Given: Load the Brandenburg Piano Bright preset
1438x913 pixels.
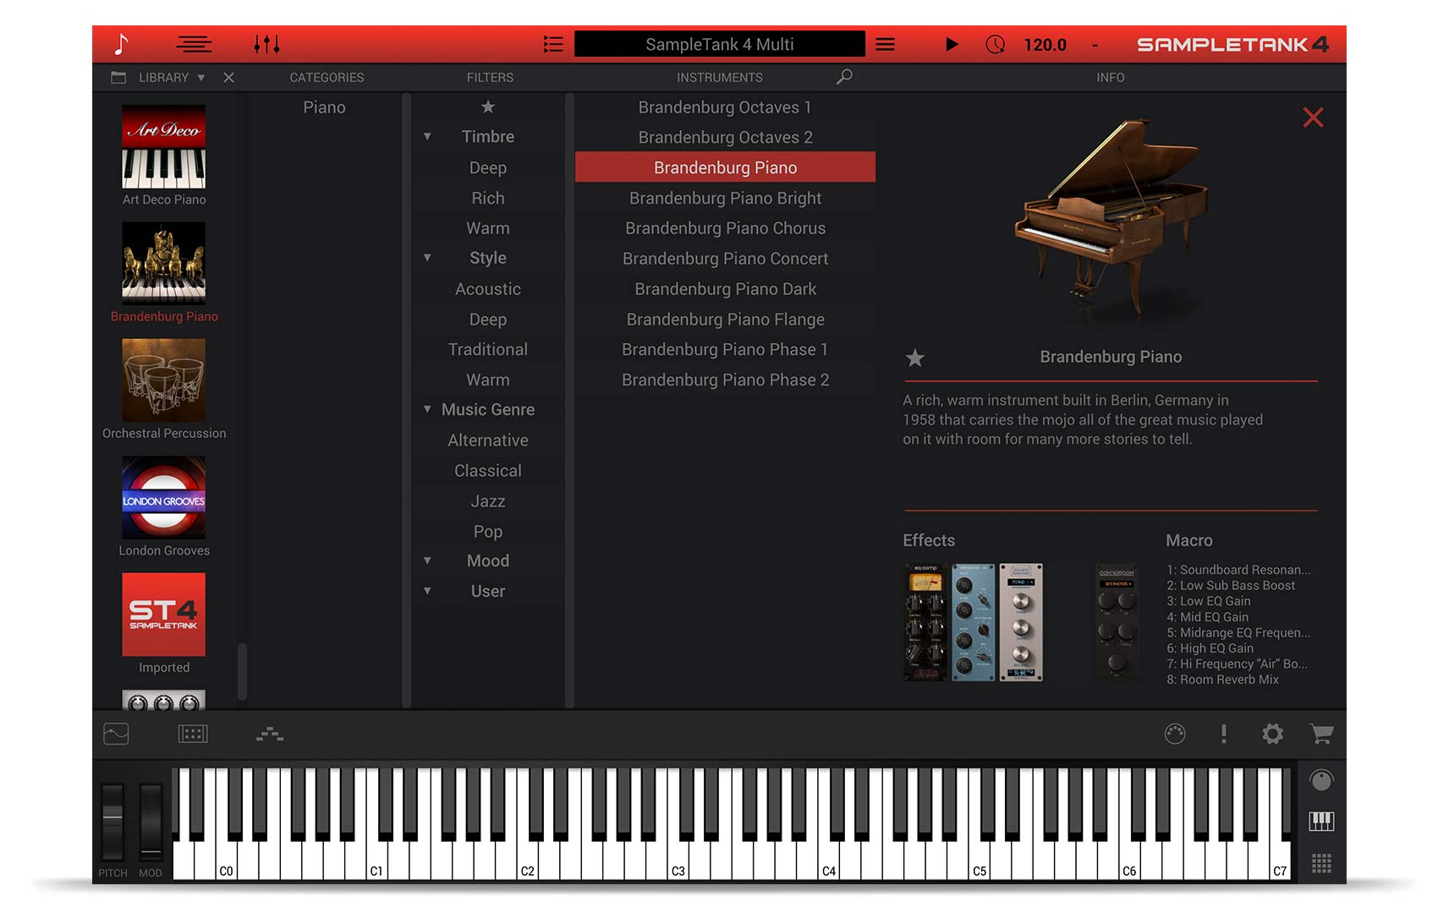Looking at the screenshot, I should click(725, 198).
